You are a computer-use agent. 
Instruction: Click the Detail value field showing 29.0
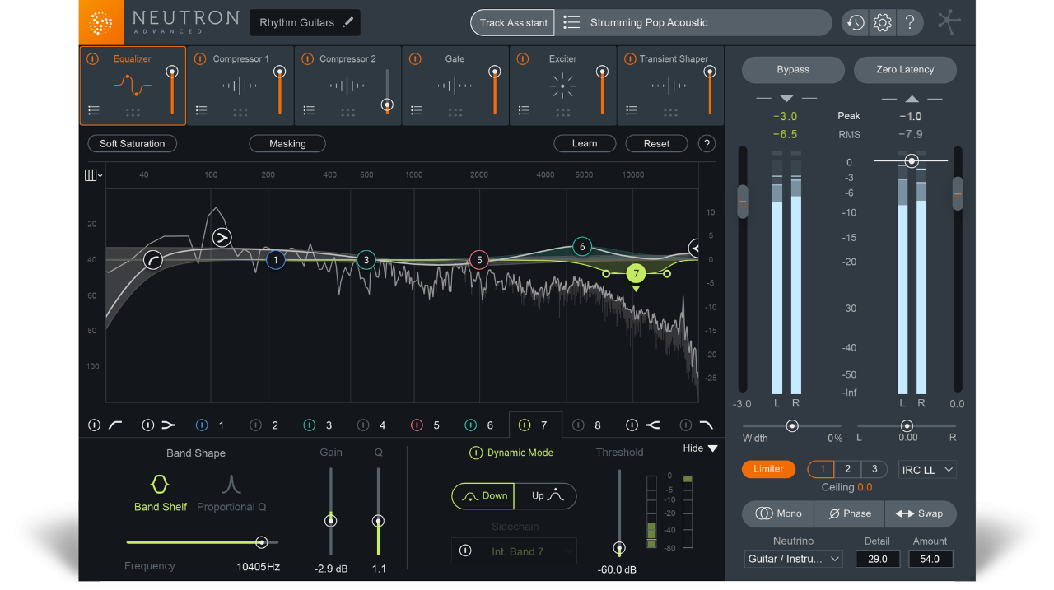pyautogui.click(x=878, y=558)
